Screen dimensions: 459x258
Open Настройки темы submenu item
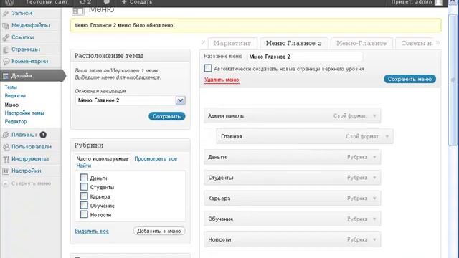[x=24, y=113]
